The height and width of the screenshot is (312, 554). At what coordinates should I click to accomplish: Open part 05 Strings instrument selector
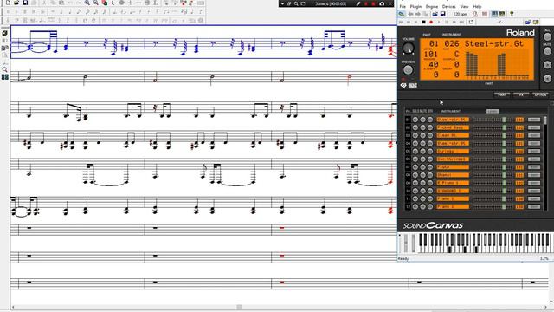pyautogui.click(x=453, y=152)
